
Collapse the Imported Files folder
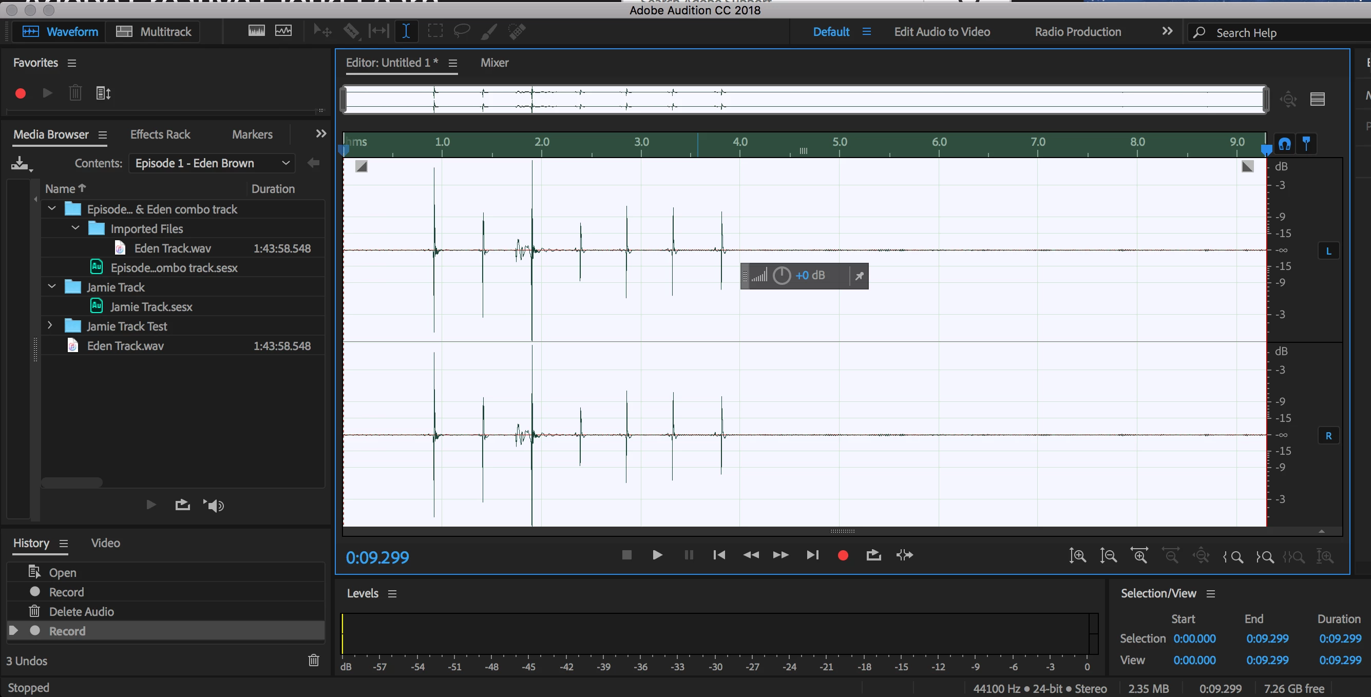click(x=75, y=228)
